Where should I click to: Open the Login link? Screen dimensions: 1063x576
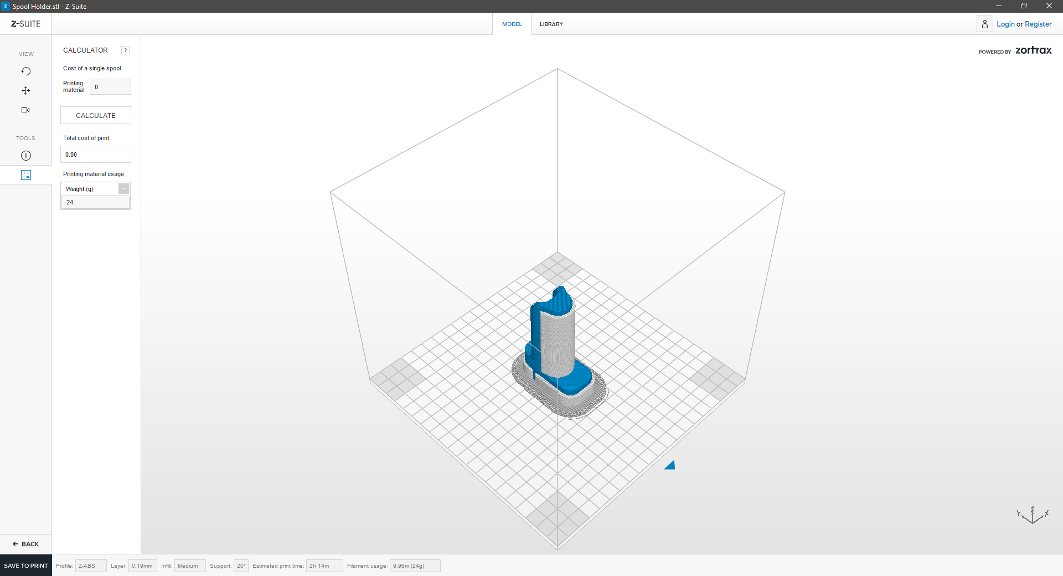point(1005,24)
